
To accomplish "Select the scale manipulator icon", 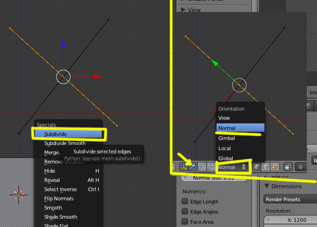I will tap(211, 167).
